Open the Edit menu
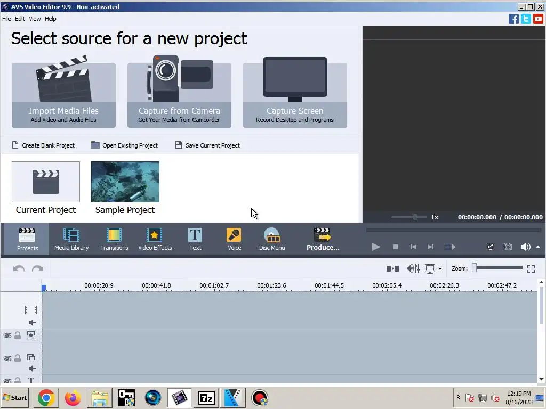This screenshot has width=546, height=409. pos(20,19)
